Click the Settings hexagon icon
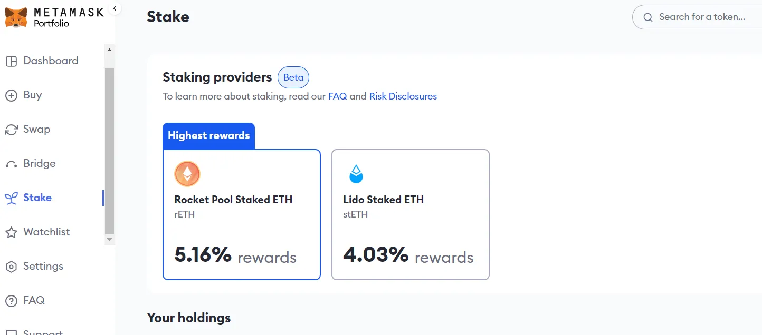Viewport: 762px width, 335px height. coord(11,267)
